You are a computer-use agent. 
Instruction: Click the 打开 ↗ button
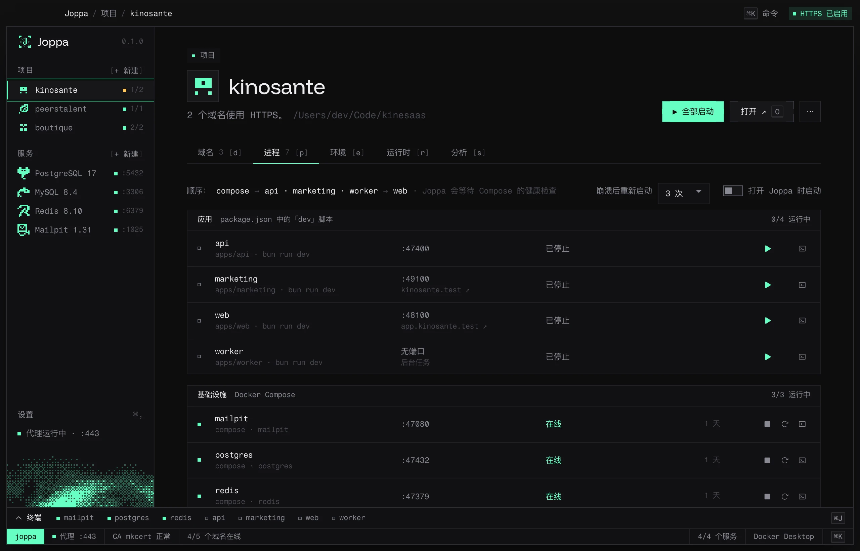(x=762, y=112)
